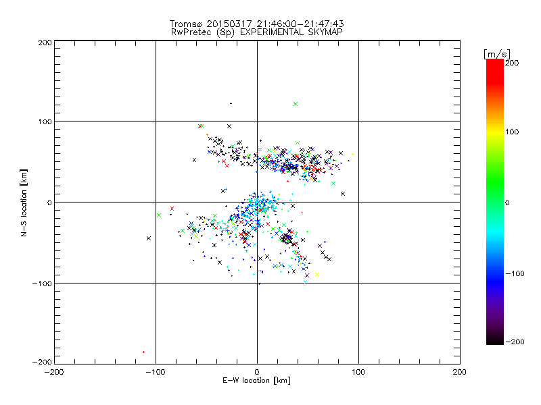Click the colorbar label '100'
Screen dimensions: 541x405
point(512,132)
